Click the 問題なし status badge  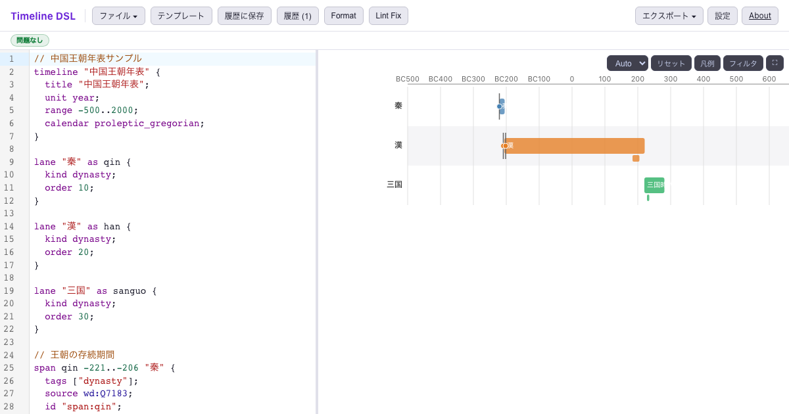pos(30,40)
